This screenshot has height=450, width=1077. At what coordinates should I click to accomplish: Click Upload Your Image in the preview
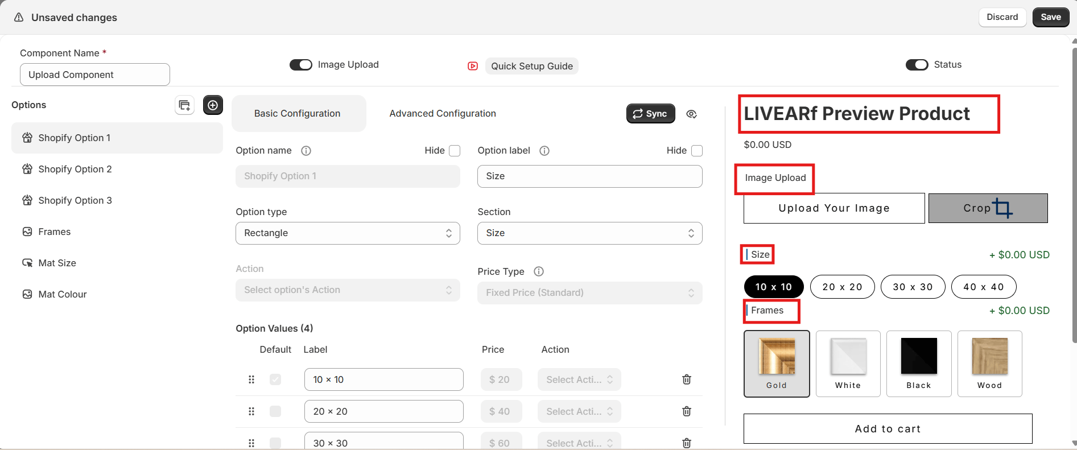click(x=834, y=208)
